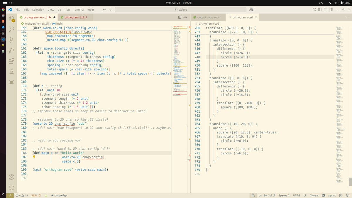Open the Go menu
This screenshot has height=198, width=352.
(x=60, y=10)
